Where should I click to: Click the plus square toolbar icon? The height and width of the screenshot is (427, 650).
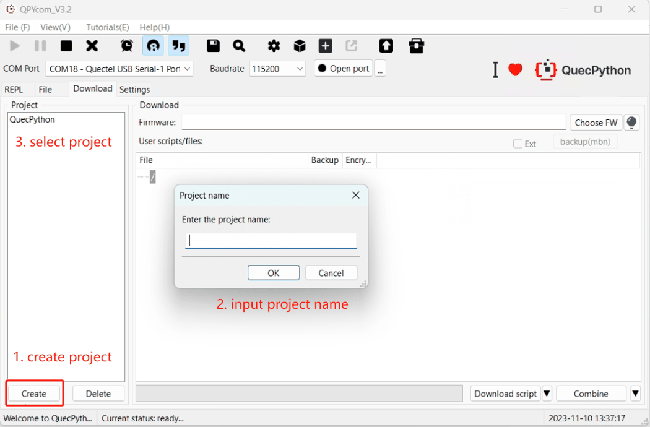click(x=326, y=46)
